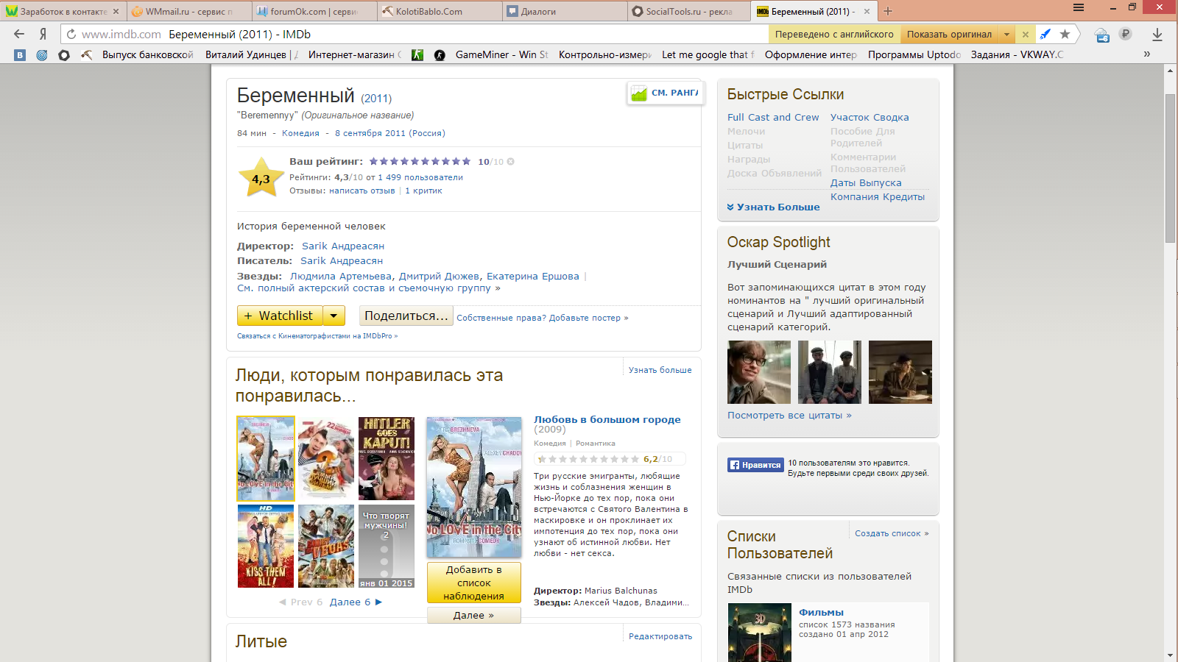1178x662 pixels.
Task: Open downloads with the arrow icon
Action: pos(1157,34)
